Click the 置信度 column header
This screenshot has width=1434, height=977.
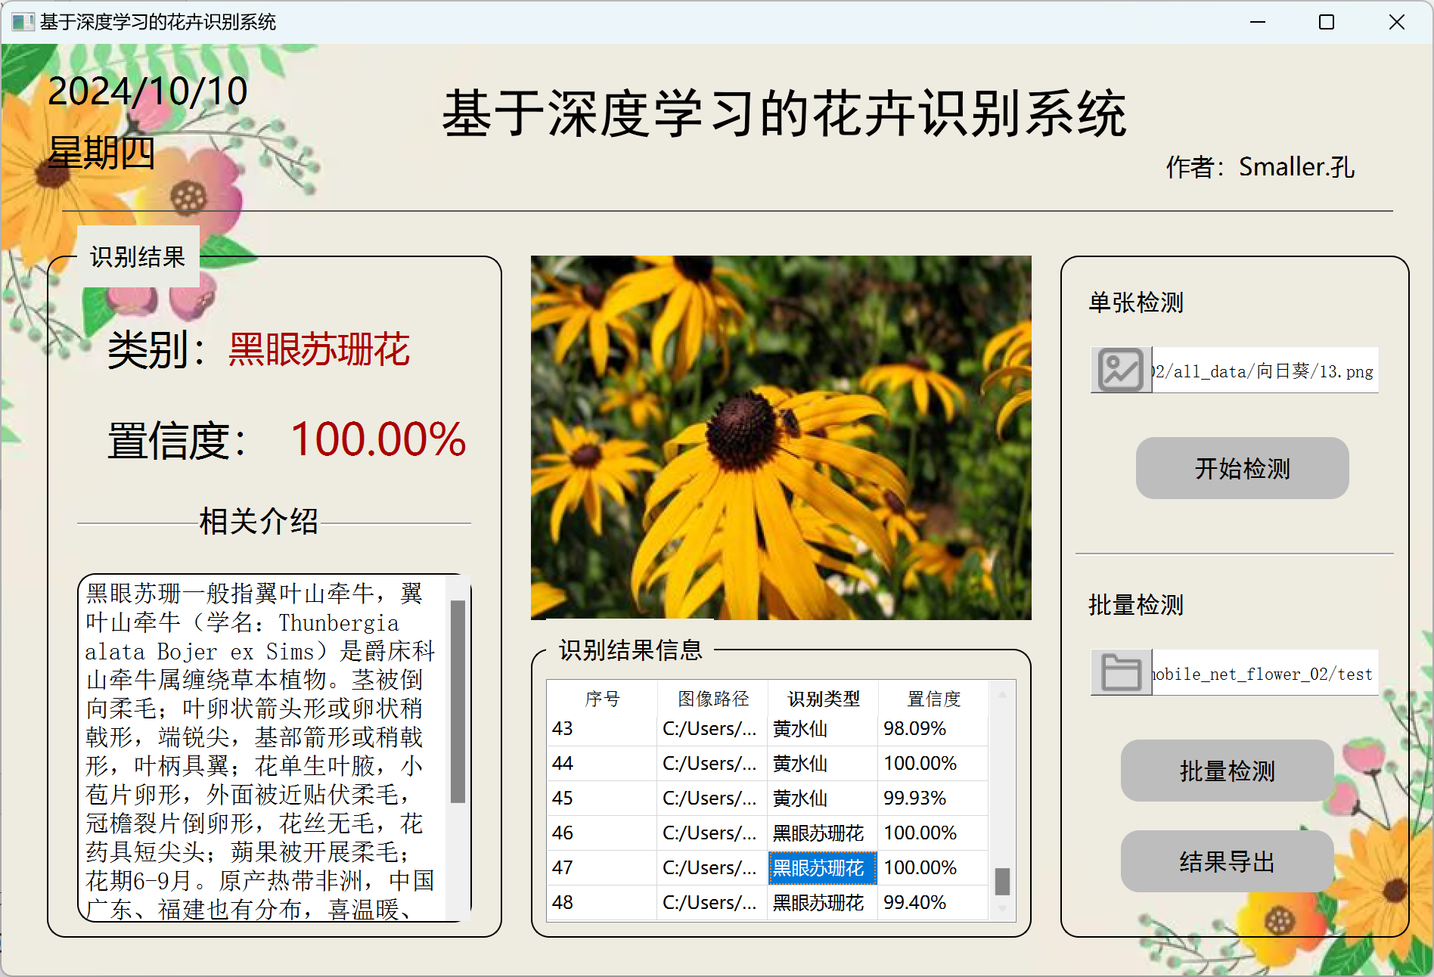coord(935,699)
